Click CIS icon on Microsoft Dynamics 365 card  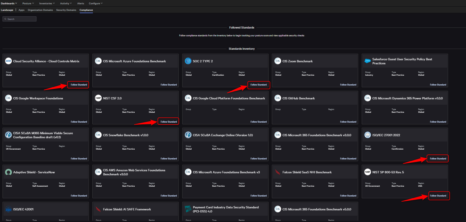[368, 98]
